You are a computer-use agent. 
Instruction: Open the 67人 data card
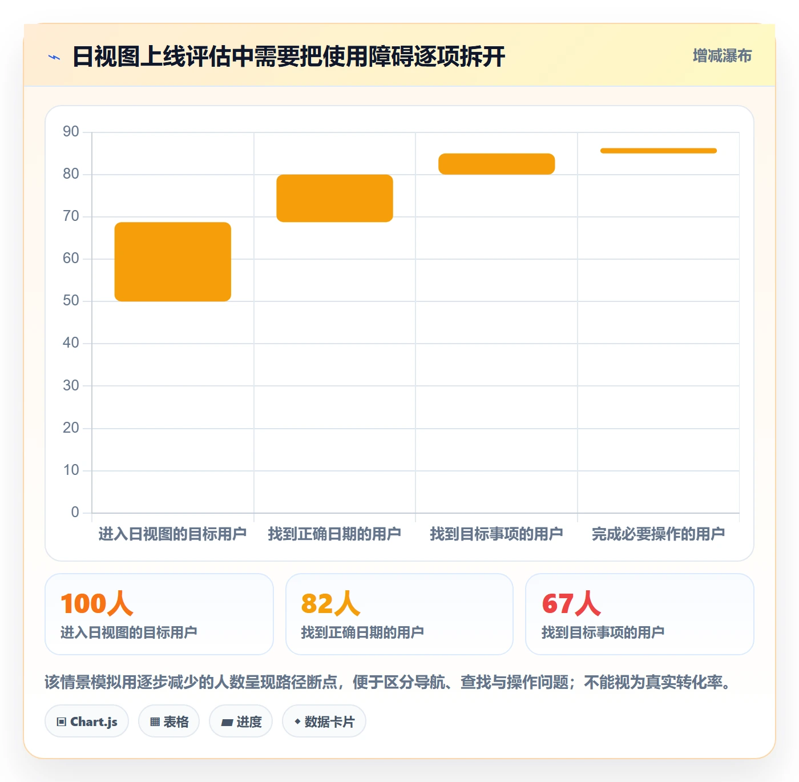(640, 614)
